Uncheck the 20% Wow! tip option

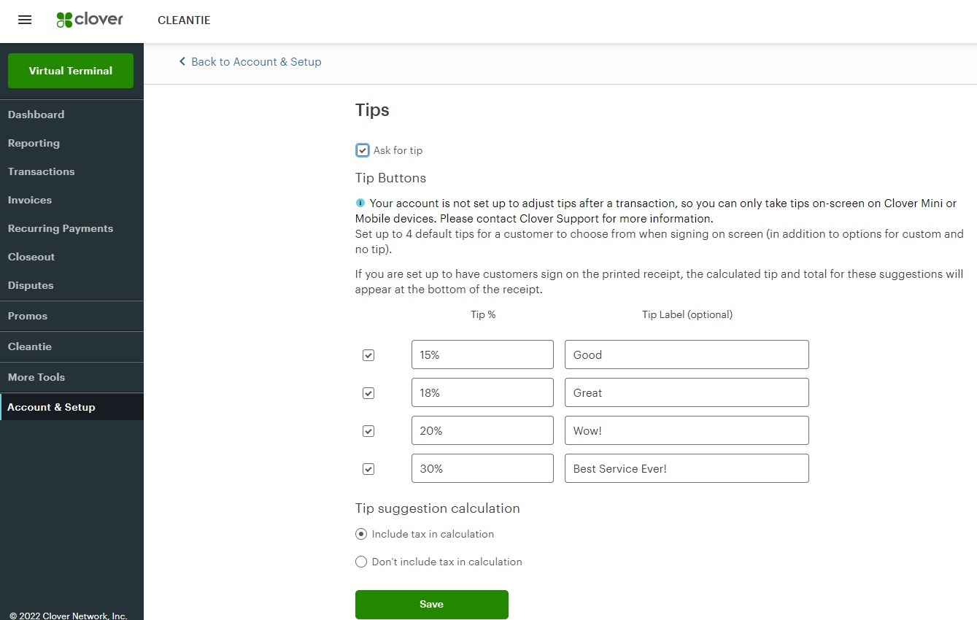[x=368, y=430]
